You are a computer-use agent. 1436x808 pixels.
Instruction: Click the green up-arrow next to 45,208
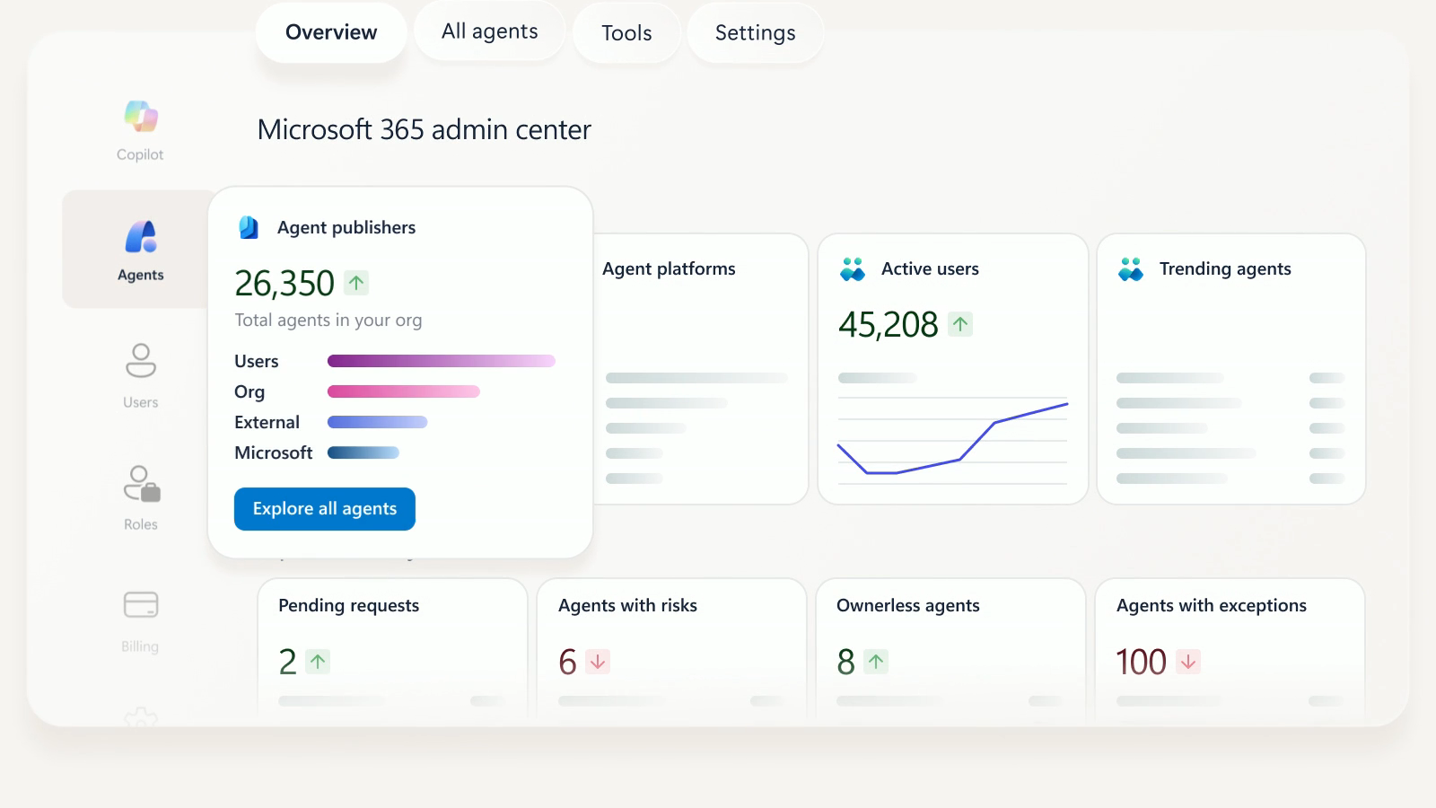point(959,323)
